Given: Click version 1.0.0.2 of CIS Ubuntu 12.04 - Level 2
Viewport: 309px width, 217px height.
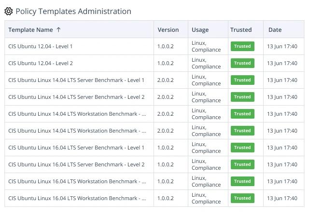Looking at the screenshot, I should [x=166, y=63].
